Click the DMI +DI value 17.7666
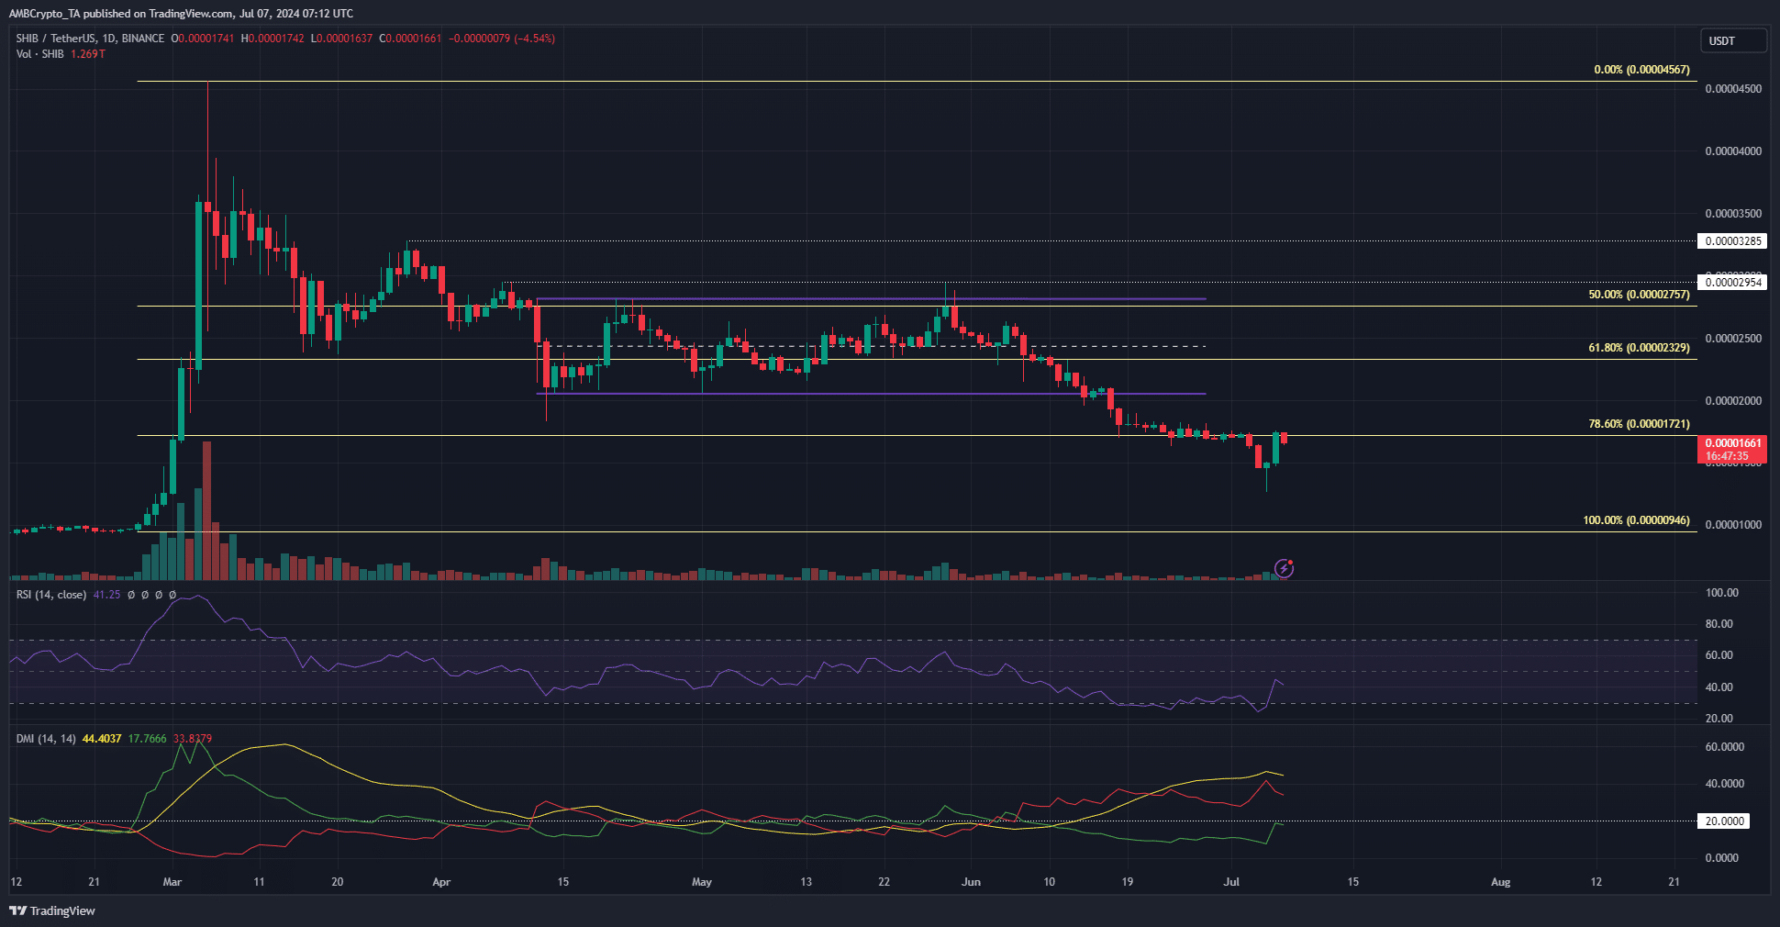Screen dimensions: 1780x927 pos(147,739)
